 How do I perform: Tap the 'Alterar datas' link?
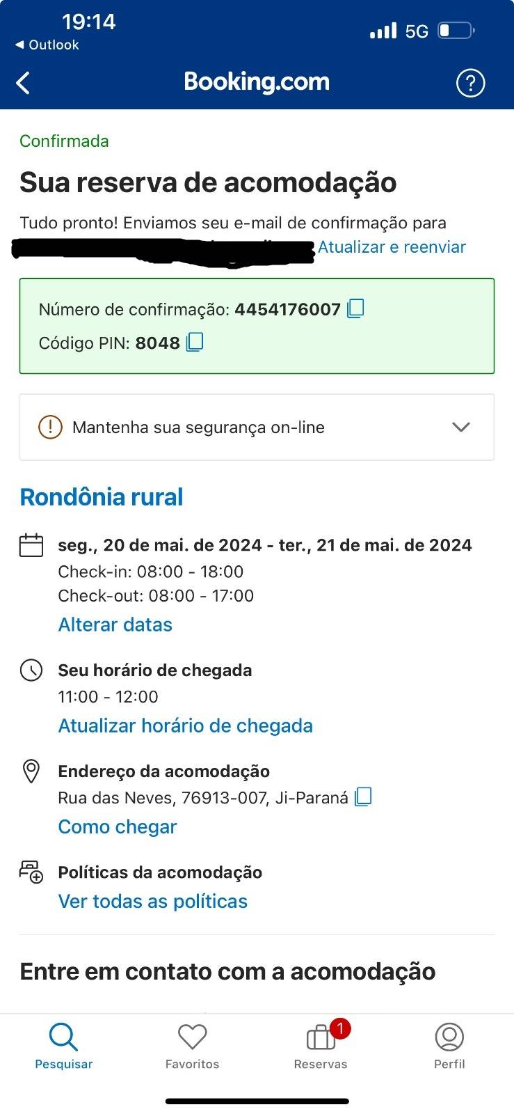click(115, 625)
